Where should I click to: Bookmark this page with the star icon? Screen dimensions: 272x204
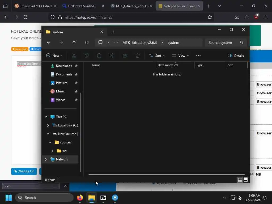pyautogui.click(x=210, y=17)
